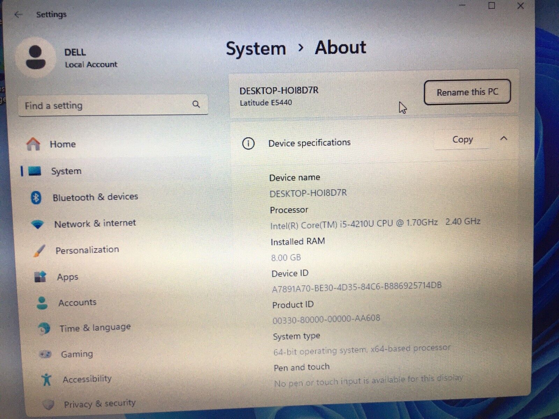The height and width of the screenshot is (419, 559).
Task: Open the DELL user profile avatar
Action: [36, 58]
